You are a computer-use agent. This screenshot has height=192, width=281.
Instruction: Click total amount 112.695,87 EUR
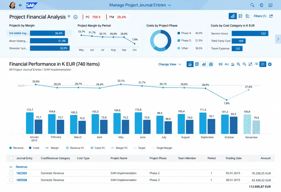click(x=260, y=187)
